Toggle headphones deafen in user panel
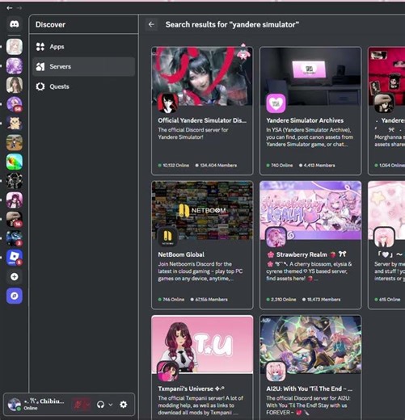 [101, 405]
